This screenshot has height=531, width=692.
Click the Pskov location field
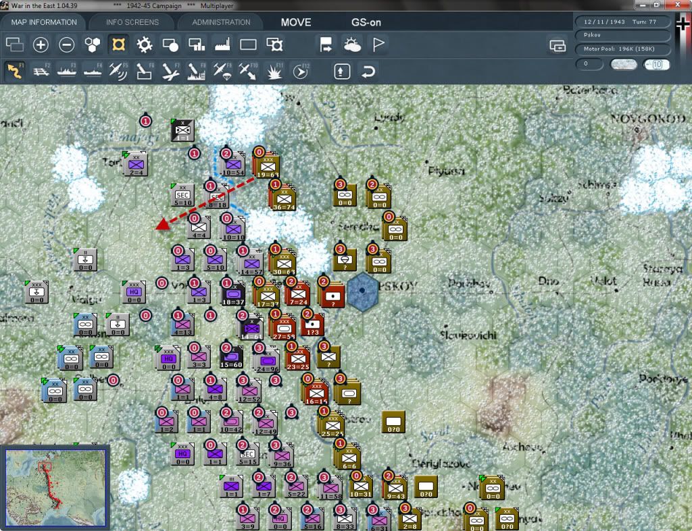click(x=622, y=35)
